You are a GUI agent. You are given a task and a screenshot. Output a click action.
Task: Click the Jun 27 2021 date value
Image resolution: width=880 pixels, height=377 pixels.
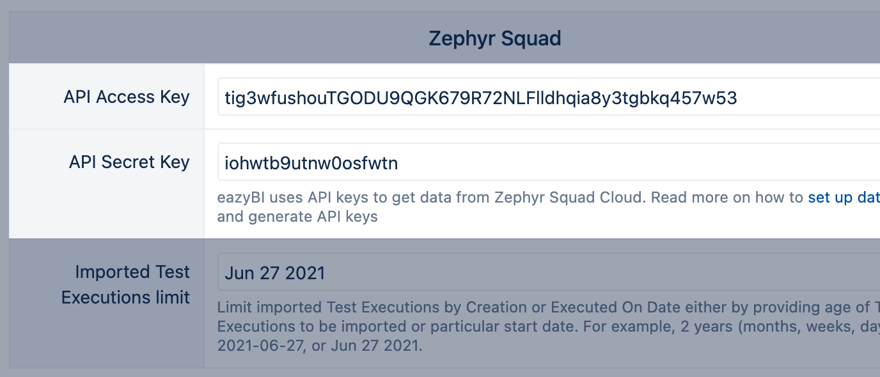pyautogui.click(x=274, y=272)
